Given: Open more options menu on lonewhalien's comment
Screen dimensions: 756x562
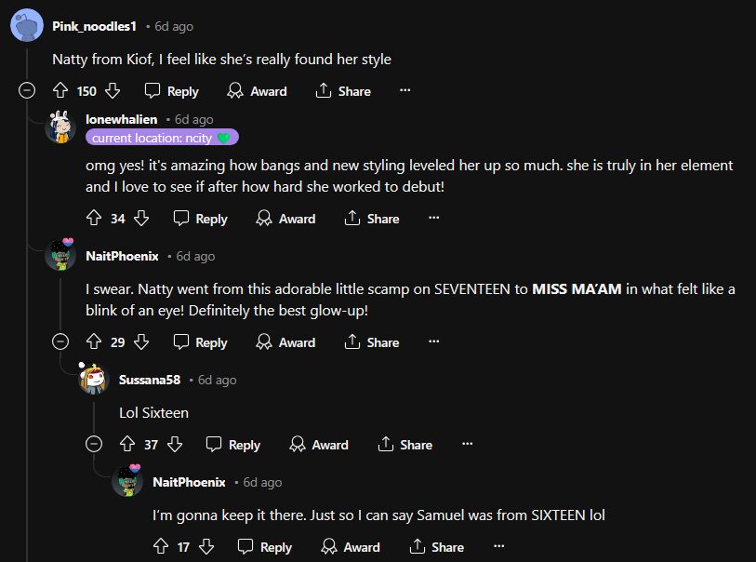Looking at the screenshot, I should point(433,219).
